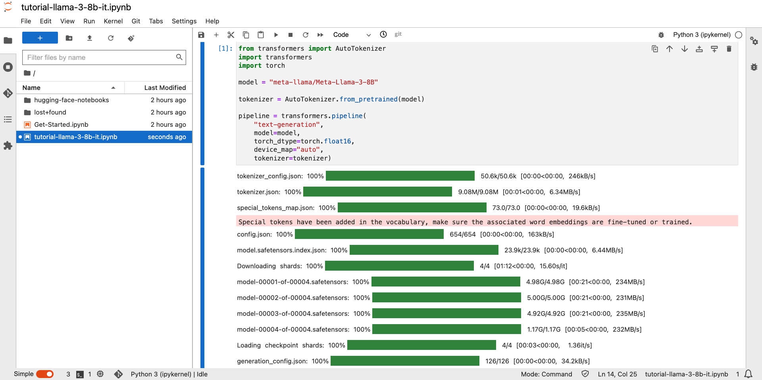Click Ln 14, Col 25 in status bar

pos(617,374)
